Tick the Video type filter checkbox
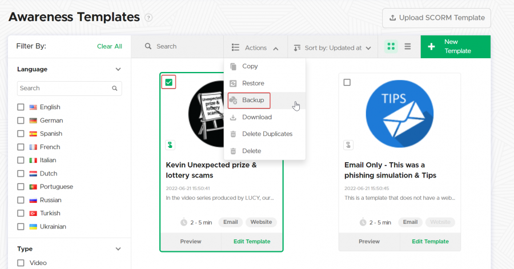The image size is (514, 269). (x=21, y=263)
